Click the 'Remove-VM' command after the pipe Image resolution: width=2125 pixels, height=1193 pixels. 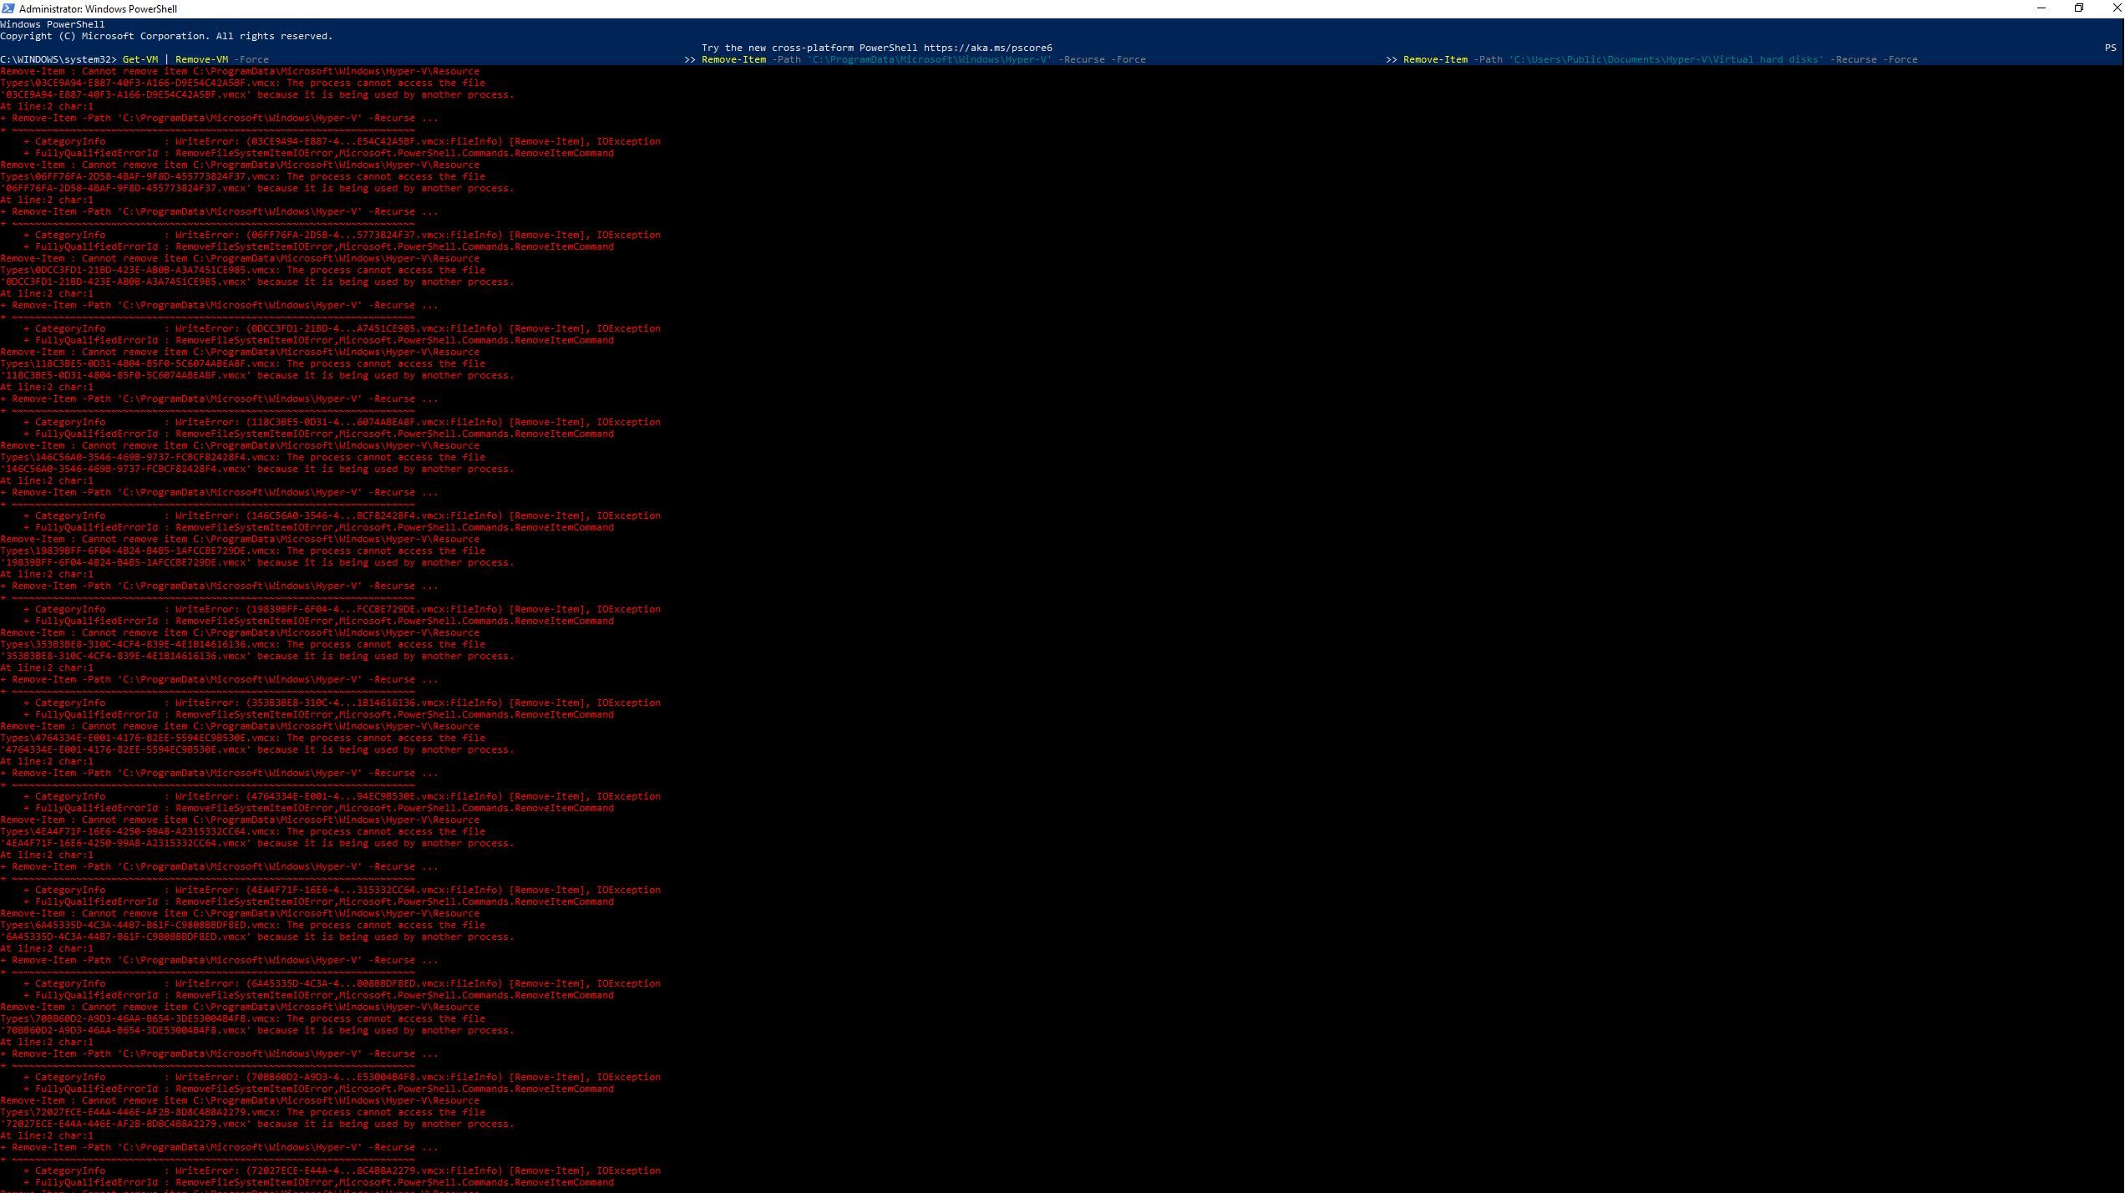tap(201, 59)
